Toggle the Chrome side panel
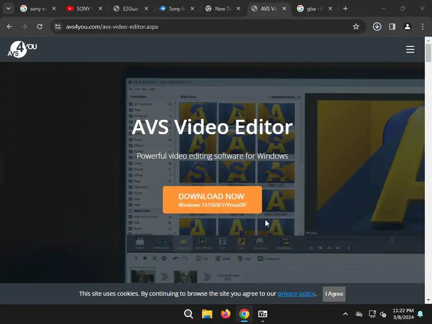This screenshot has width=432, height=324. 392,27
